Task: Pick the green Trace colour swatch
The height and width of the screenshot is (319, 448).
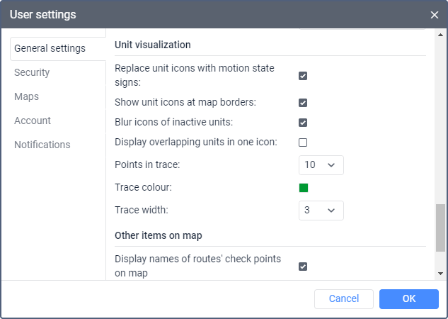Action: point(304,188)
